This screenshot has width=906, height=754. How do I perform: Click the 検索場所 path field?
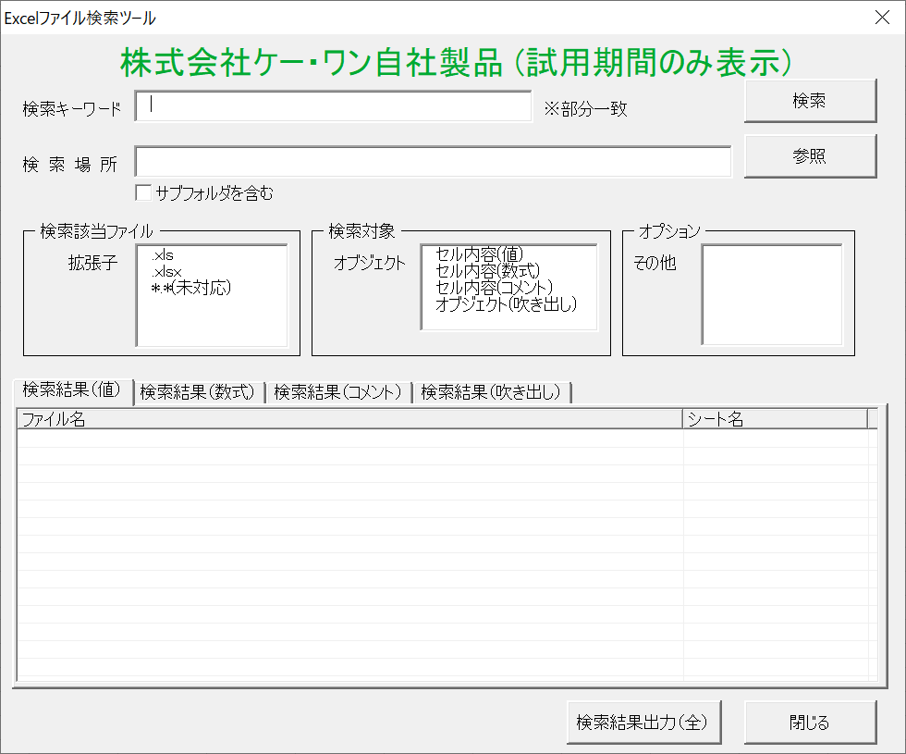(434, 161)
